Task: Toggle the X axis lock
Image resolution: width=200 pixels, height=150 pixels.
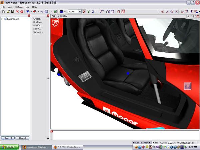Action: [84, 11]
